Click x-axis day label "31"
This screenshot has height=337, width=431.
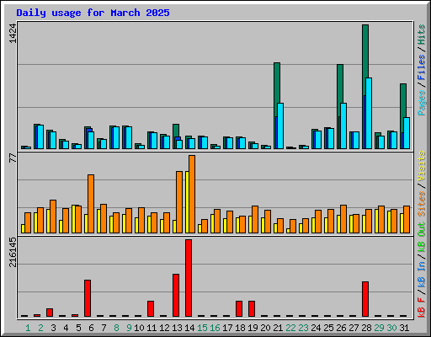point(404,328)
